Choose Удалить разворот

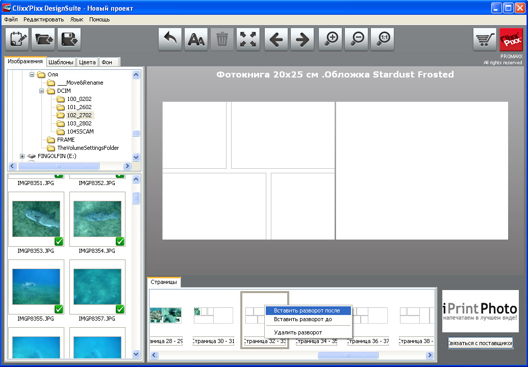(x=309, y=332)
